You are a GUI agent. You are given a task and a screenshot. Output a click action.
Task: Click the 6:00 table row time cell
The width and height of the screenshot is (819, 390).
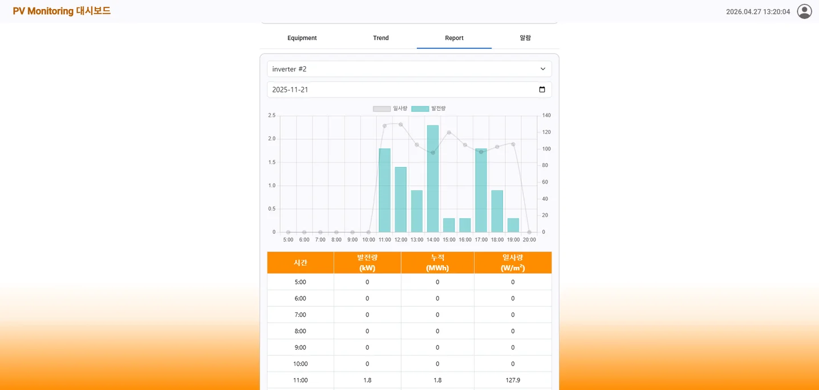[x=301, y=298]
